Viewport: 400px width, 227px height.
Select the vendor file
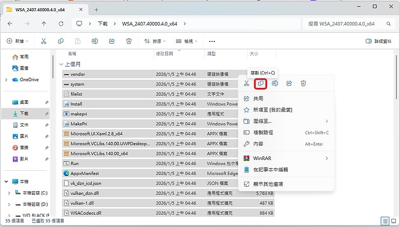pos(78,74)
